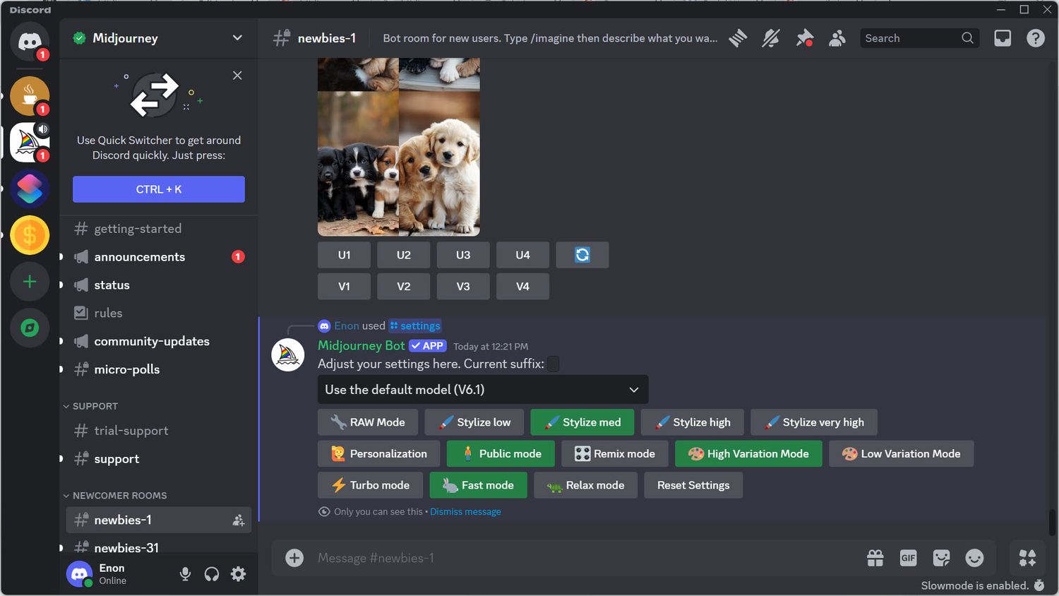The width and height of the screenshot is (1059, 596).
Task: Open the model version dropdown
Action: coord(482,390)
